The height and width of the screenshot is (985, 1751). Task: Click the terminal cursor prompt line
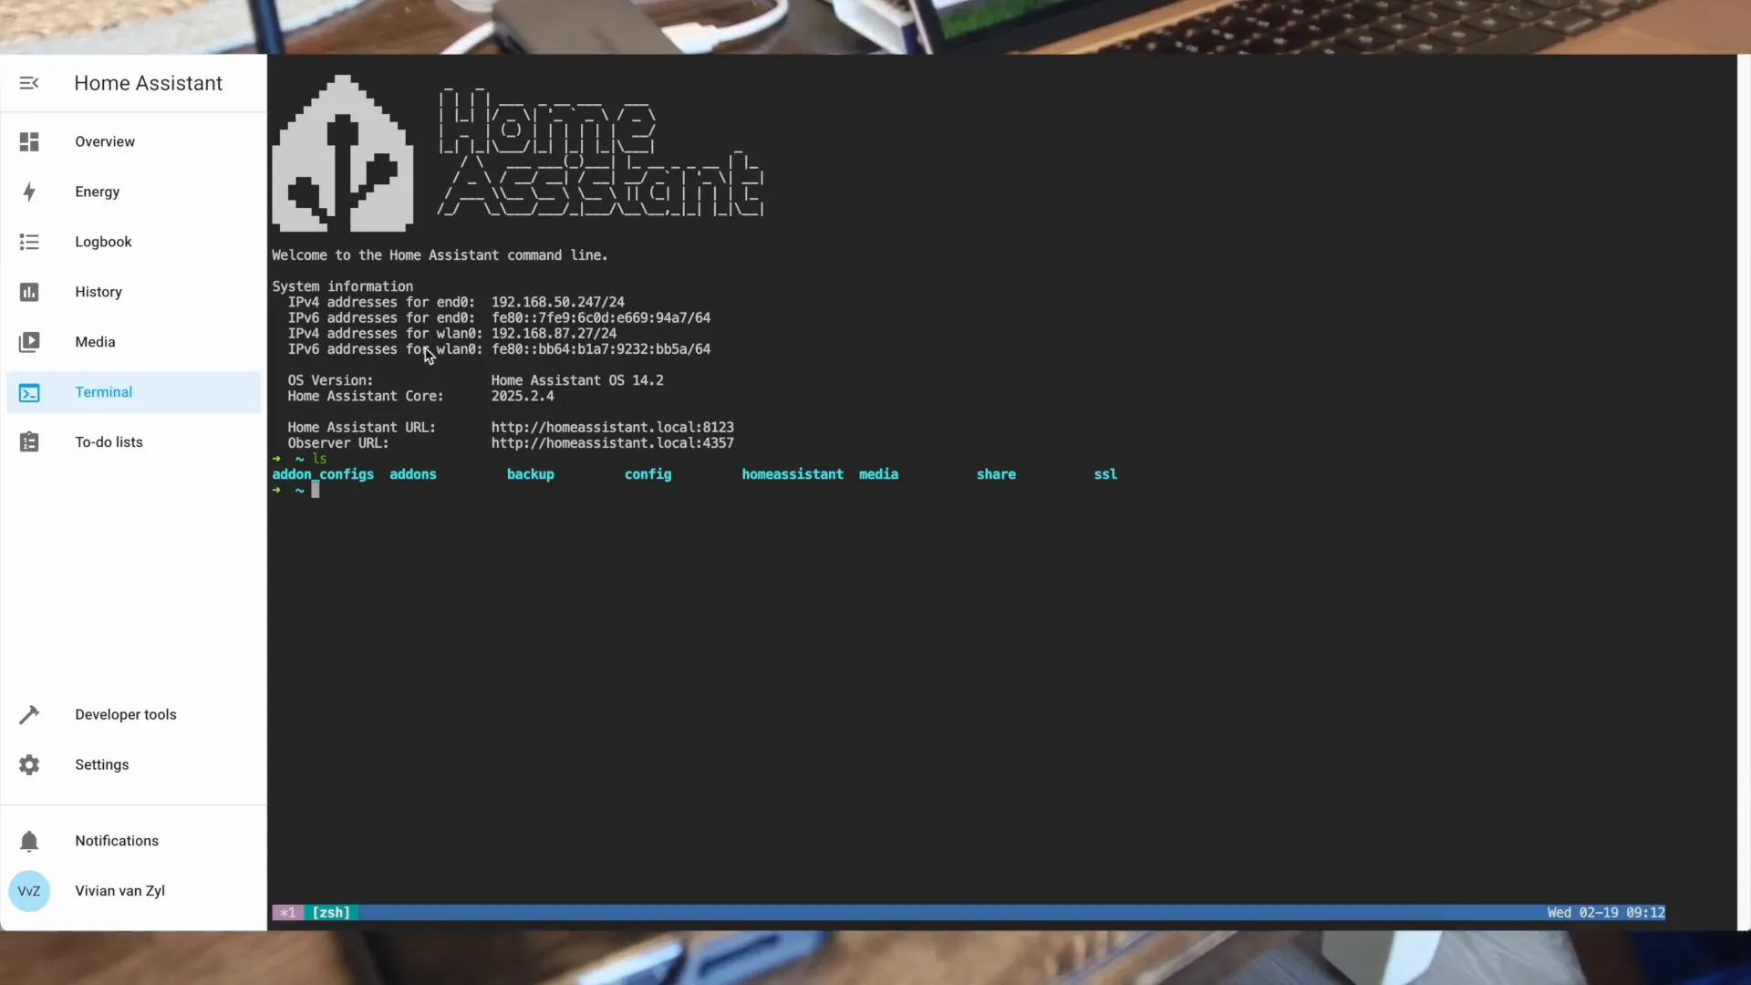point(296,490)
